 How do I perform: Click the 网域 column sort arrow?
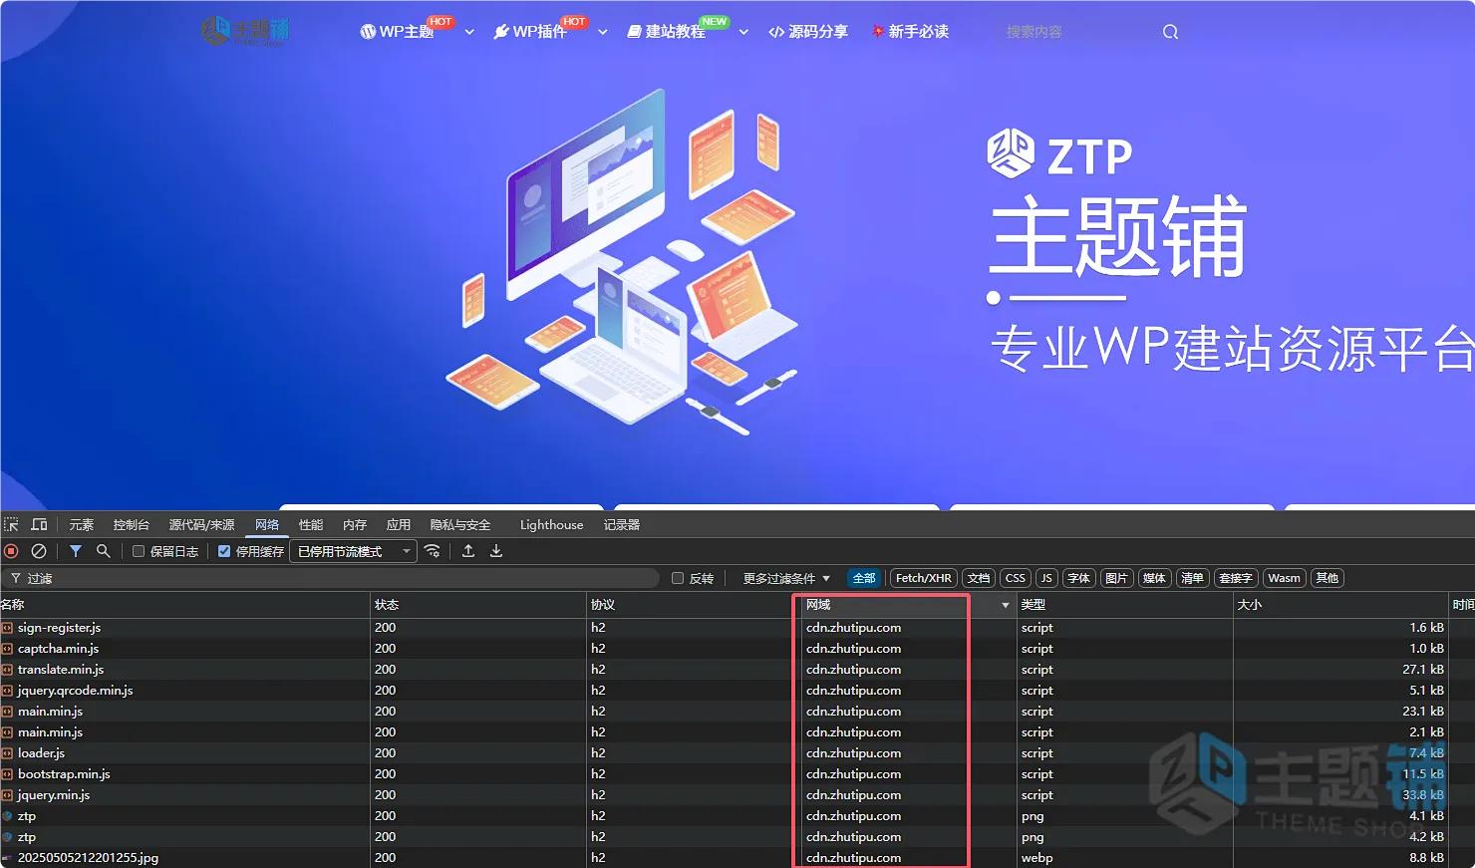click(x=1005, y=606)
